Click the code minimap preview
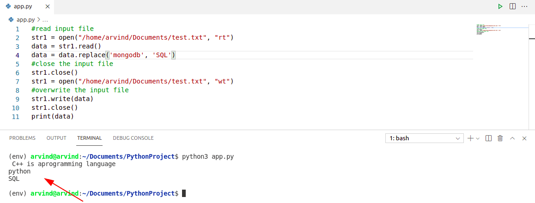The width and height of the screenshot is (535, 203). tap(489, 30)
